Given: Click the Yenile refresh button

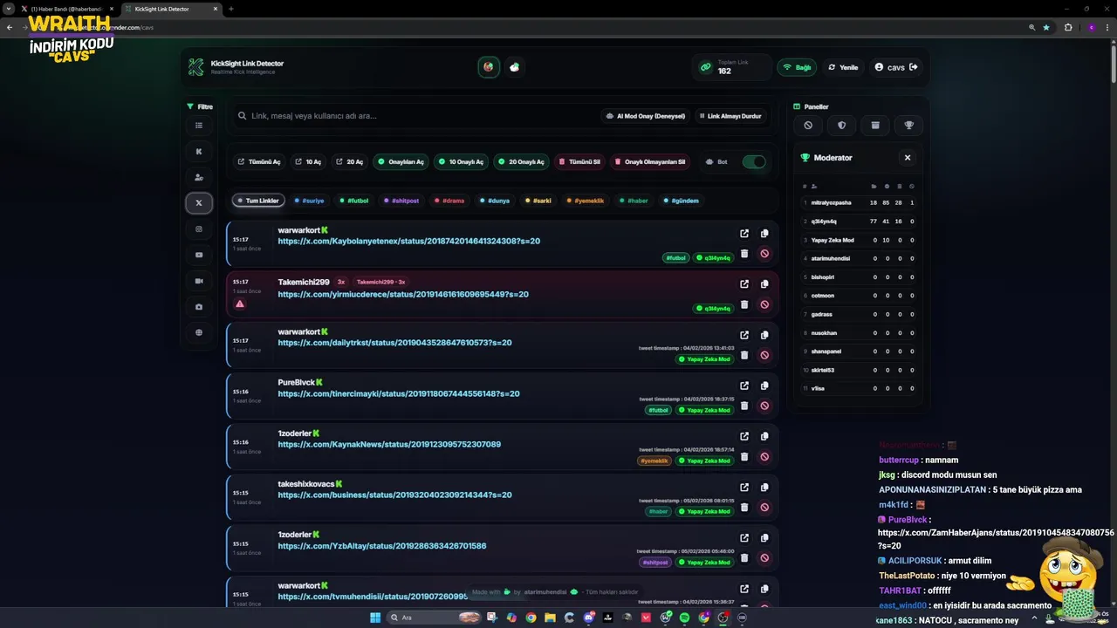Looking at the screenshot, I should click(843, 67).
